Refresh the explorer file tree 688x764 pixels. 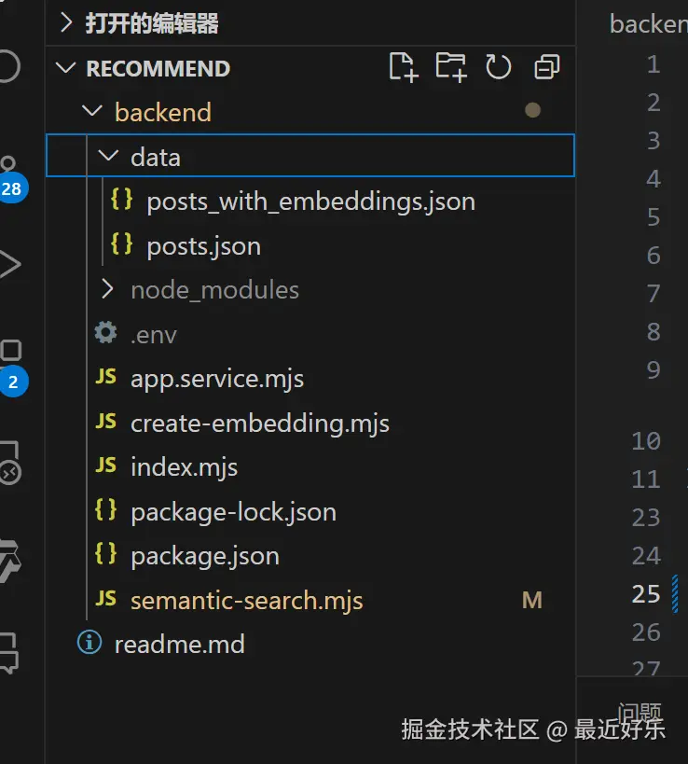499,67
